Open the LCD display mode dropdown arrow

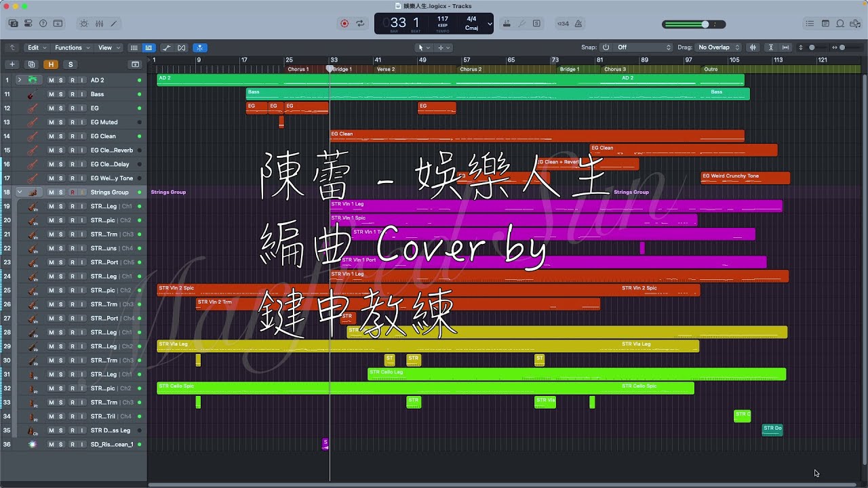pyautogui.click(x=490, y=24)
